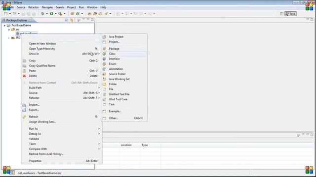Collapse the TextBasedGame project node
316x177 pixels.
(x=4, y=26)
